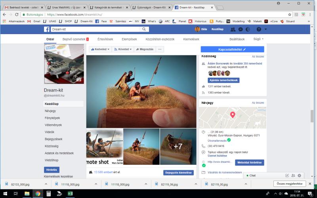The image size is (317, 198).
Task: Open the Követed following dropdown
Action: (x=122, y=49)
